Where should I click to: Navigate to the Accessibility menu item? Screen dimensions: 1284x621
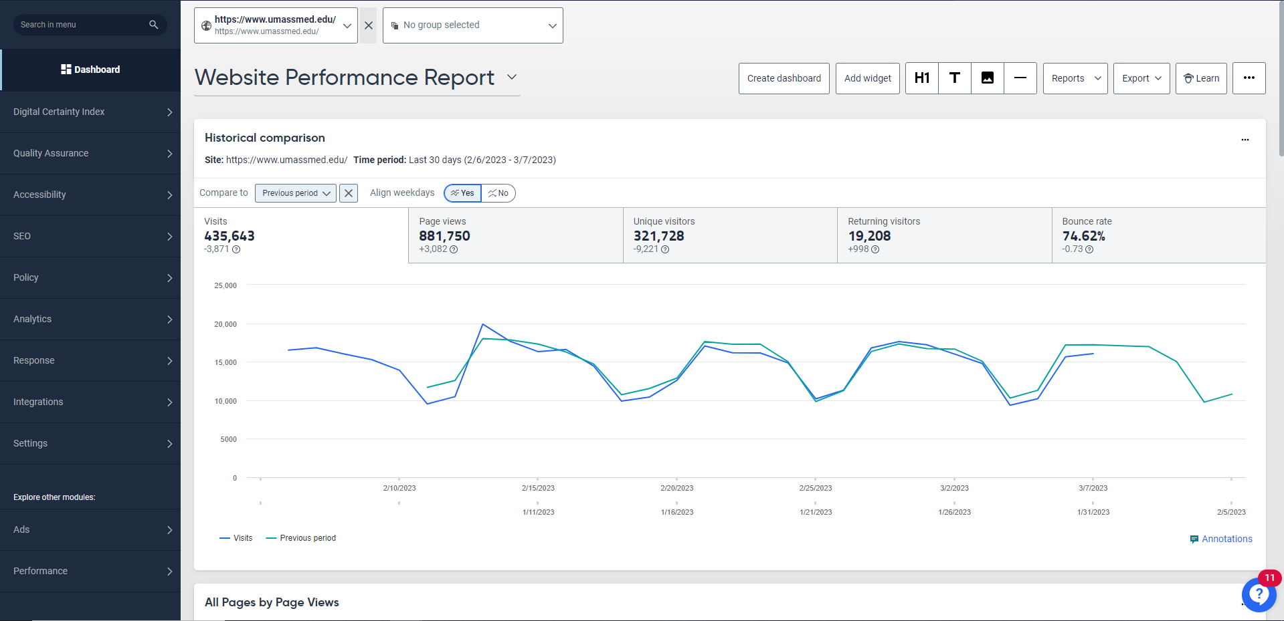click(x=90, y=195)
